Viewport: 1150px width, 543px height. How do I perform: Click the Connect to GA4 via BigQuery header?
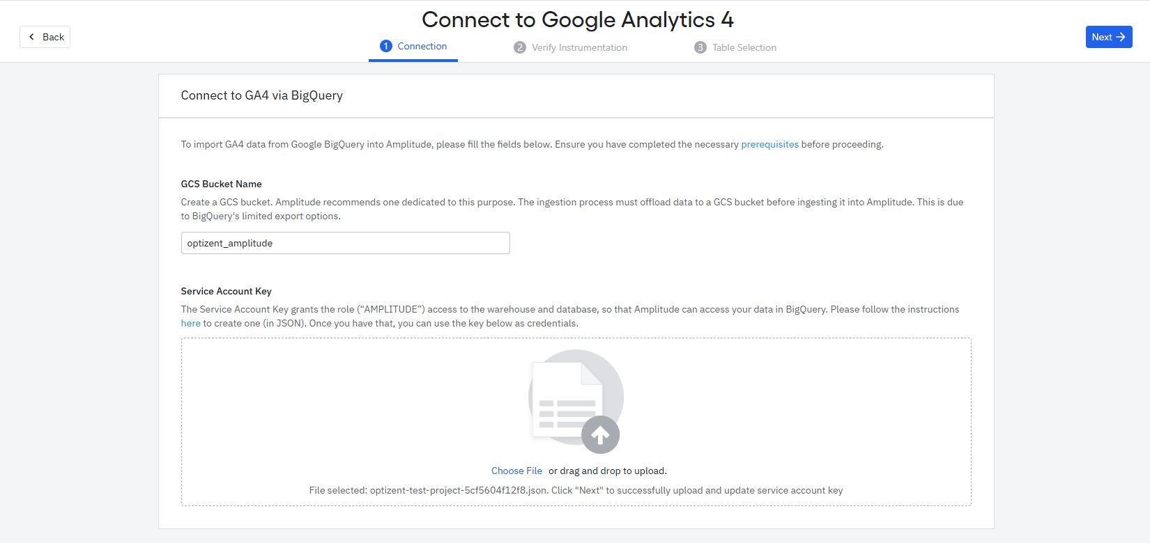[x=261, y=95]
